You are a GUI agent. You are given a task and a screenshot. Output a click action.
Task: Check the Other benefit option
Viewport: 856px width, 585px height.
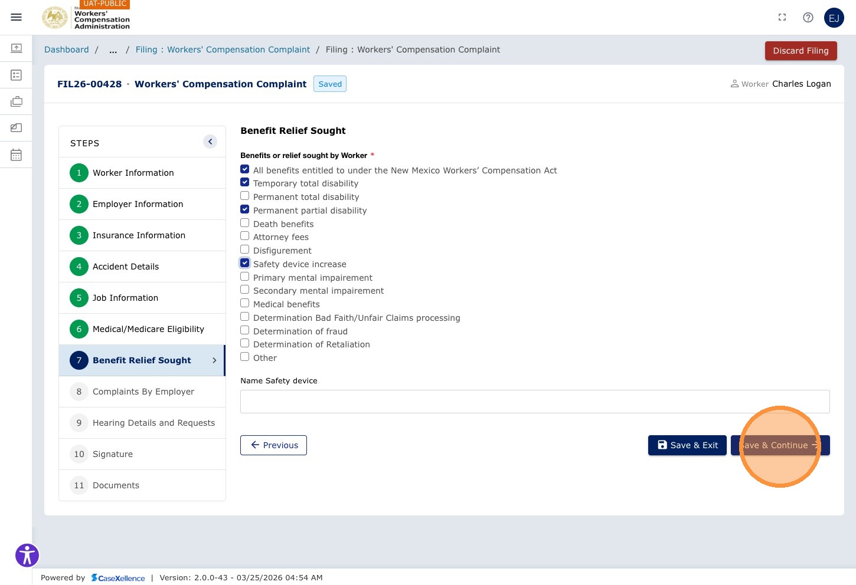click(245, 357)
